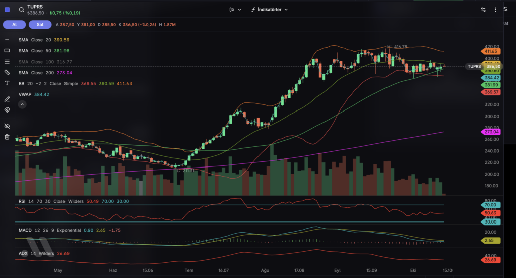Screen dimensions: 516x278
Task: Select the parallel horizontal lines tool
Action: click(7, 62)
